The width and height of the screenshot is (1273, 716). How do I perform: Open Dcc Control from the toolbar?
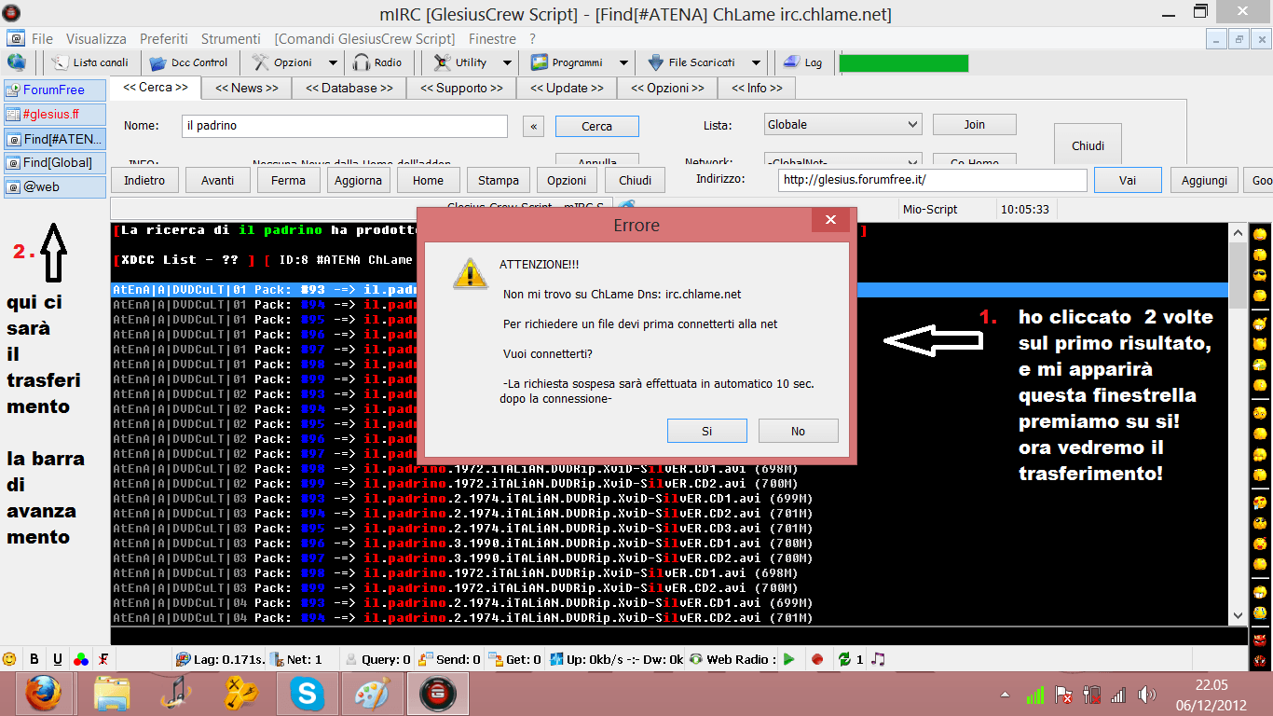click(189, 62)
